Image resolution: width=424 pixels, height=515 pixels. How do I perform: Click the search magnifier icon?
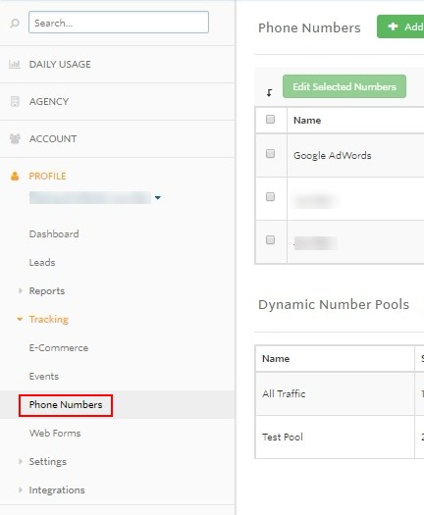[x=15, y=23]
